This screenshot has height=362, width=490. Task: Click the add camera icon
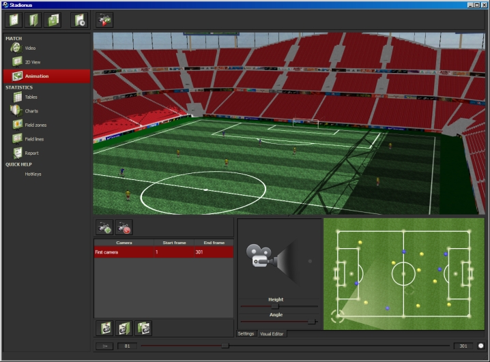click(x=104, y=228)
